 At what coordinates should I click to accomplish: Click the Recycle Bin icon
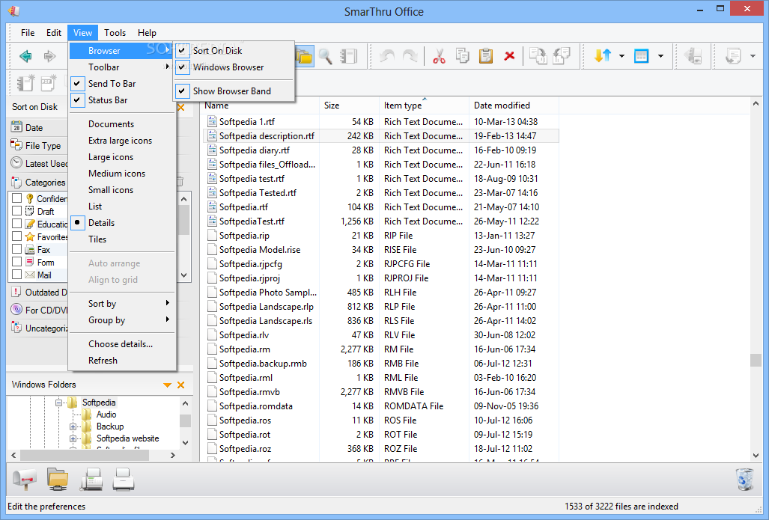[744, 480]
